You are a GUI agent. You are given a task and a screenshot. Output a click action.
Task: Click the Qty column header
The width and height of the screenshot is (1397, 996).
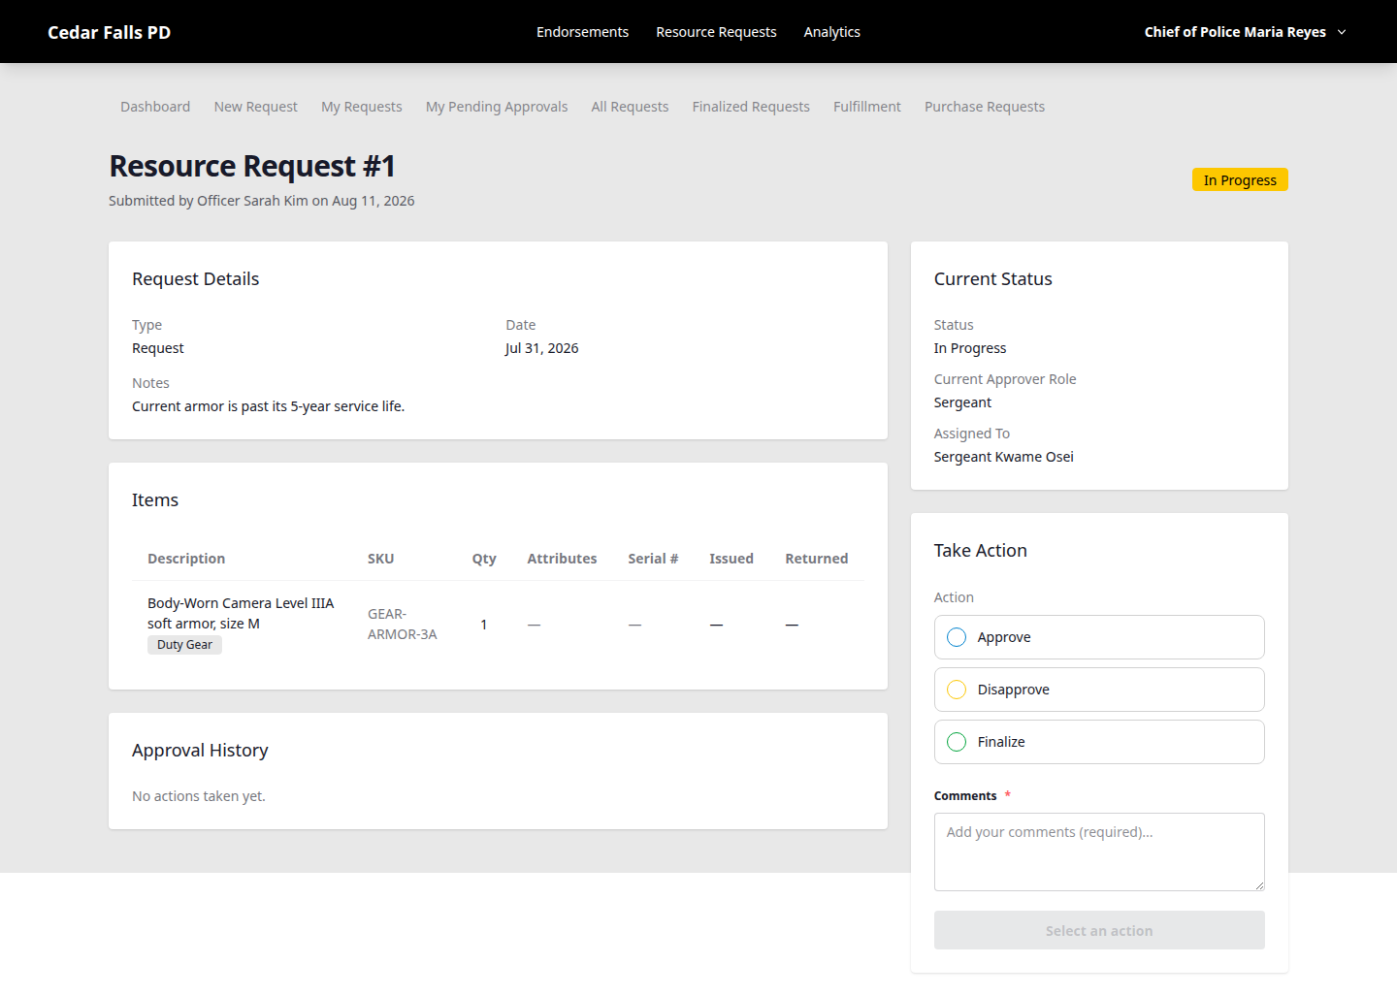pyautogui.click(x=484, y=559)
